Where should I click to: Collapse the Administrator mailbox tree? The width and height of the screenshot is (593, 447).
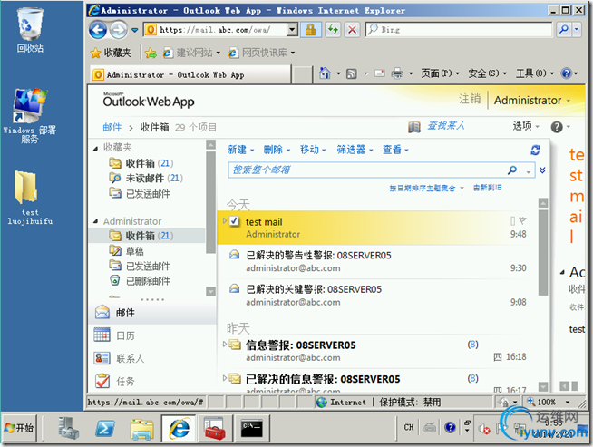(x=96, y=221)
